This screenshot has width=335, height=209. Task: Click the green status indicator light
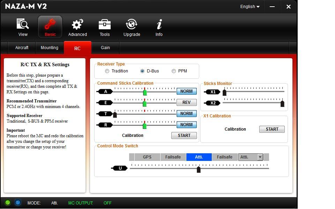[8, 202]
